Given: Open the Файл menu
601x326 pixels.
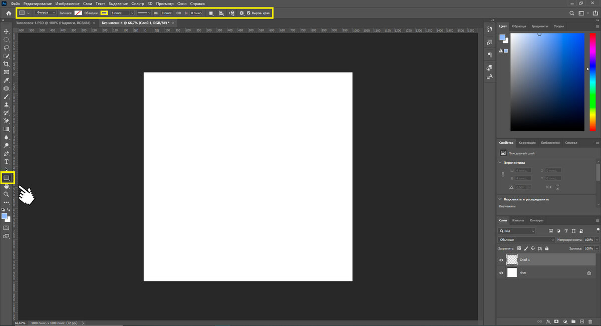Looking at the screenshot, I should pos(15,4).
